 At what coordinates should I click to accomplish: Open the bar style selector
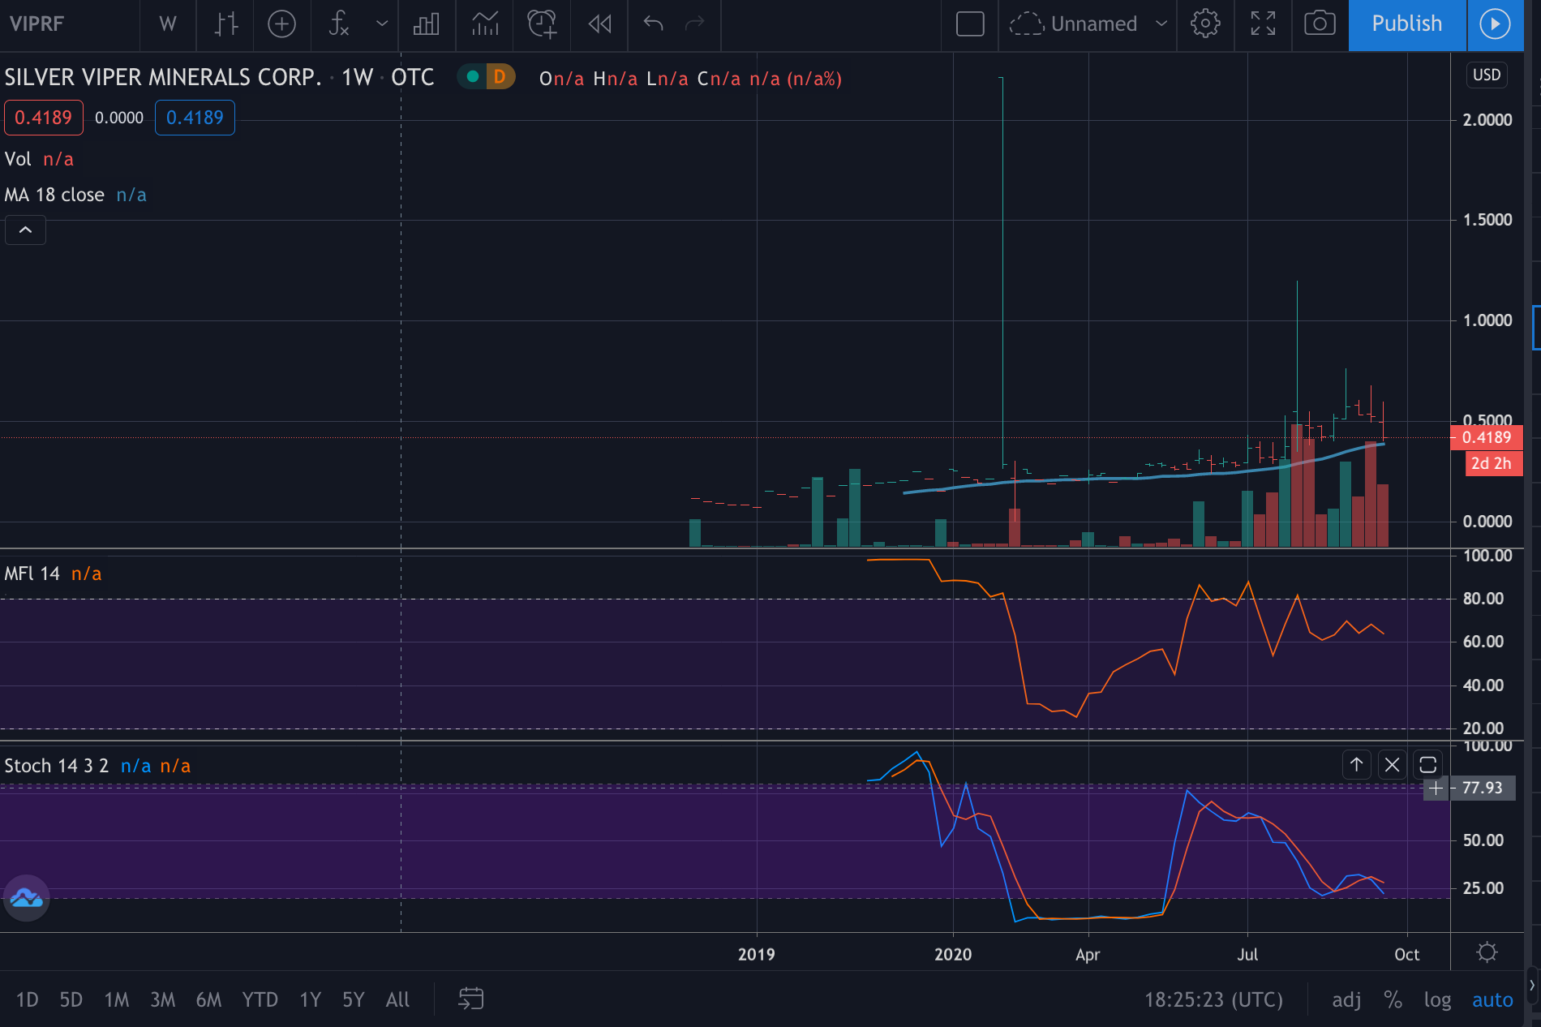coord(225,24)
